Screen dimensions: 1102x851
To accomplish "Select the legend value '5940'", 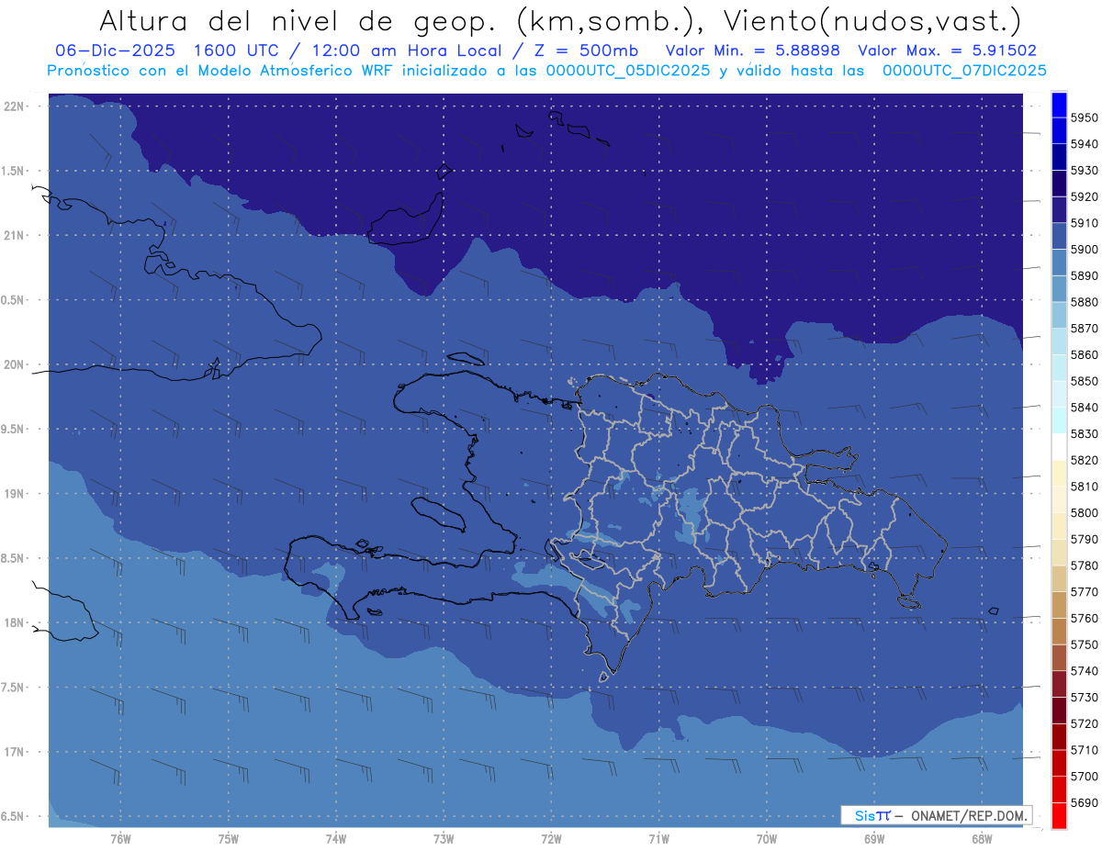I will pos(1085,144).
